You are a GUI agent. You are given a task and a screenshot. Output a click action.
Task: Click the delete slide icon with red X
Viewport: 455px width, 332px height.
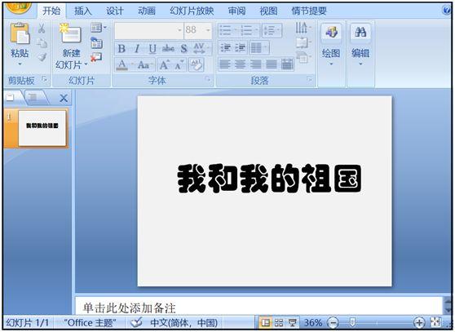coord(96,57)
